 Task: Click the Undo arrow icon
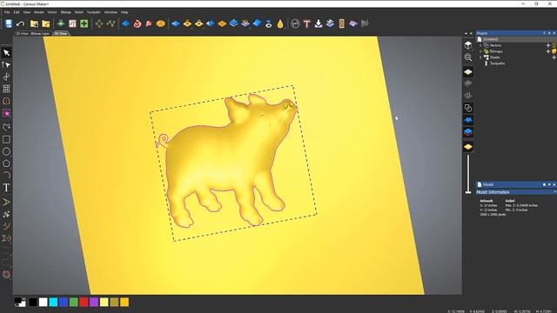coord(20,23)
